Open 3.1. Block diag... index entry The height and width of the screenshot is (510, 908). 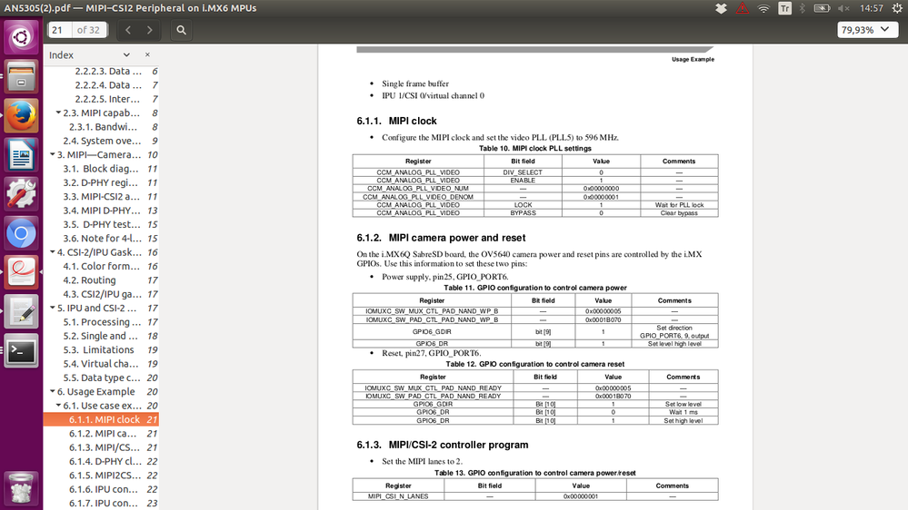(101, 169)
